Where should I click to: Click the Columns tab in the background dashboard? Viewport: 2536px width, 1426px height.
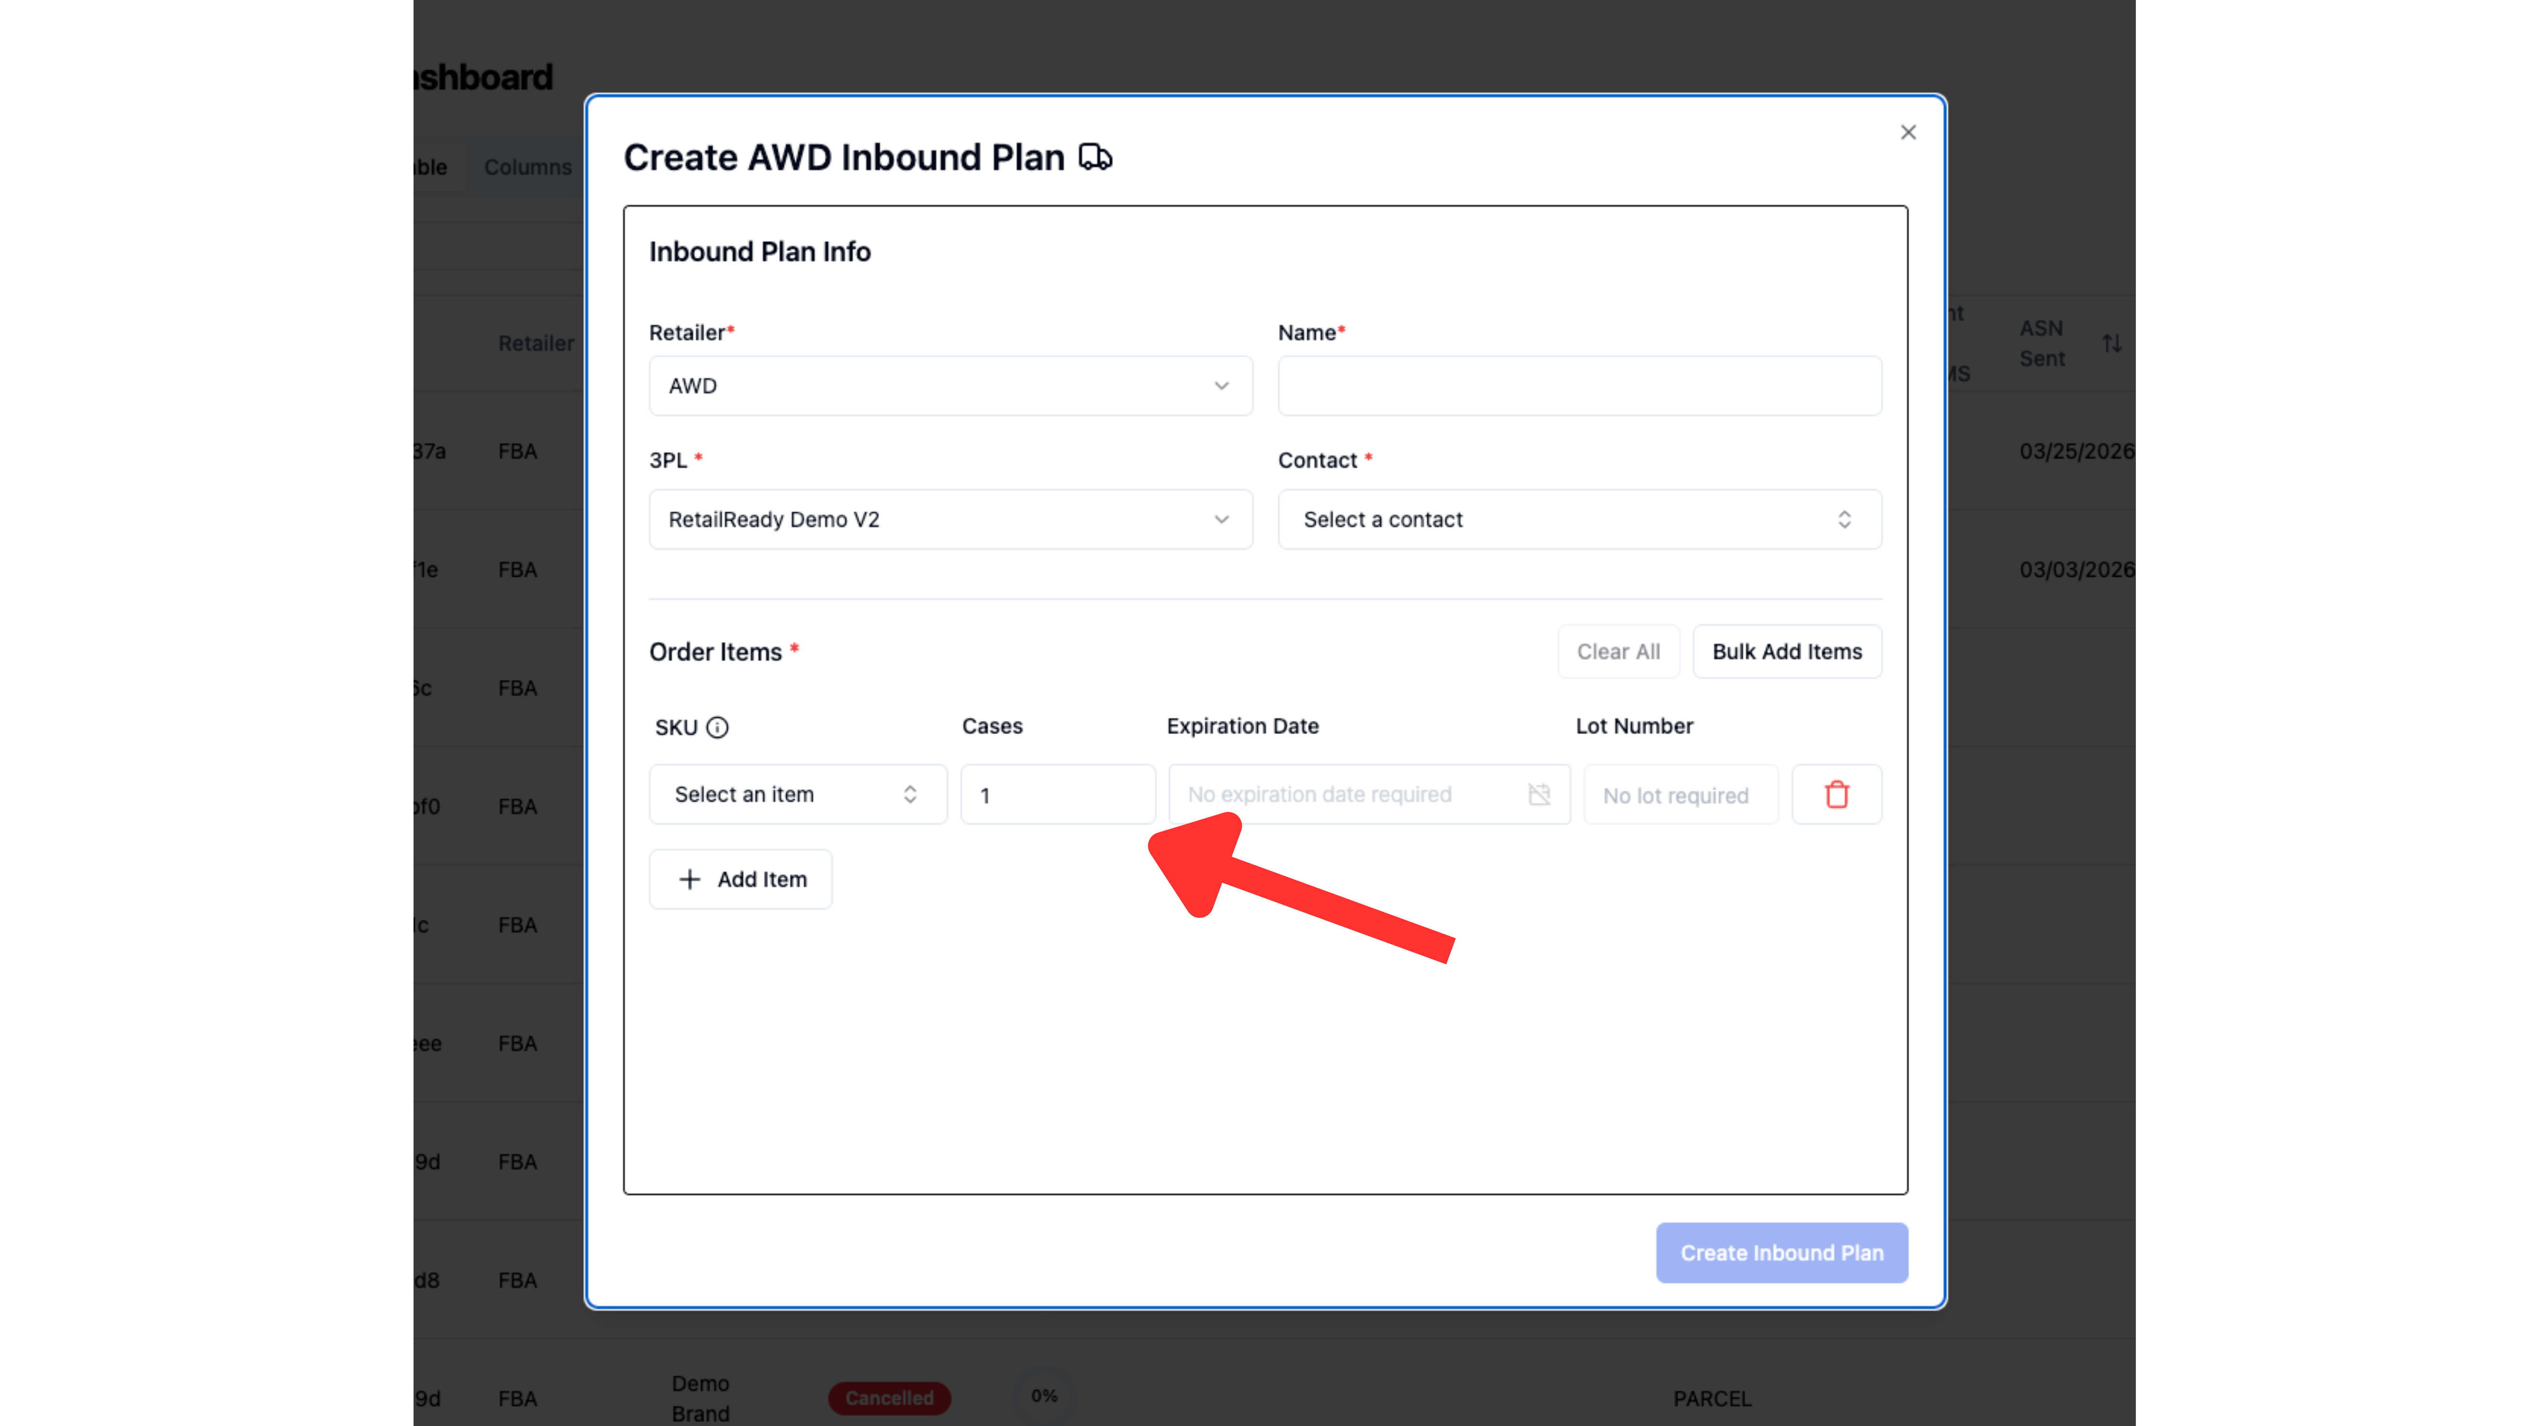(528, 167)
